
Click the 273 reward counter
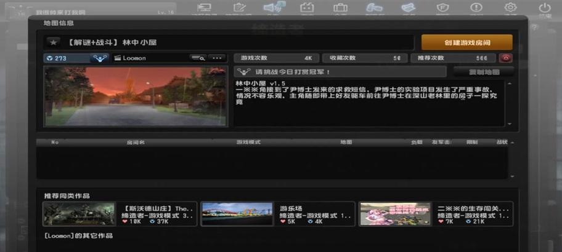pyautogui.click(x=67, y=58)
